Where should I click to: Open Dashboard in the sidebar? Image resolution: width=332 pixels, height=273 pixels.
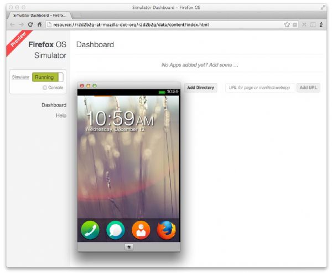[54, 105]
